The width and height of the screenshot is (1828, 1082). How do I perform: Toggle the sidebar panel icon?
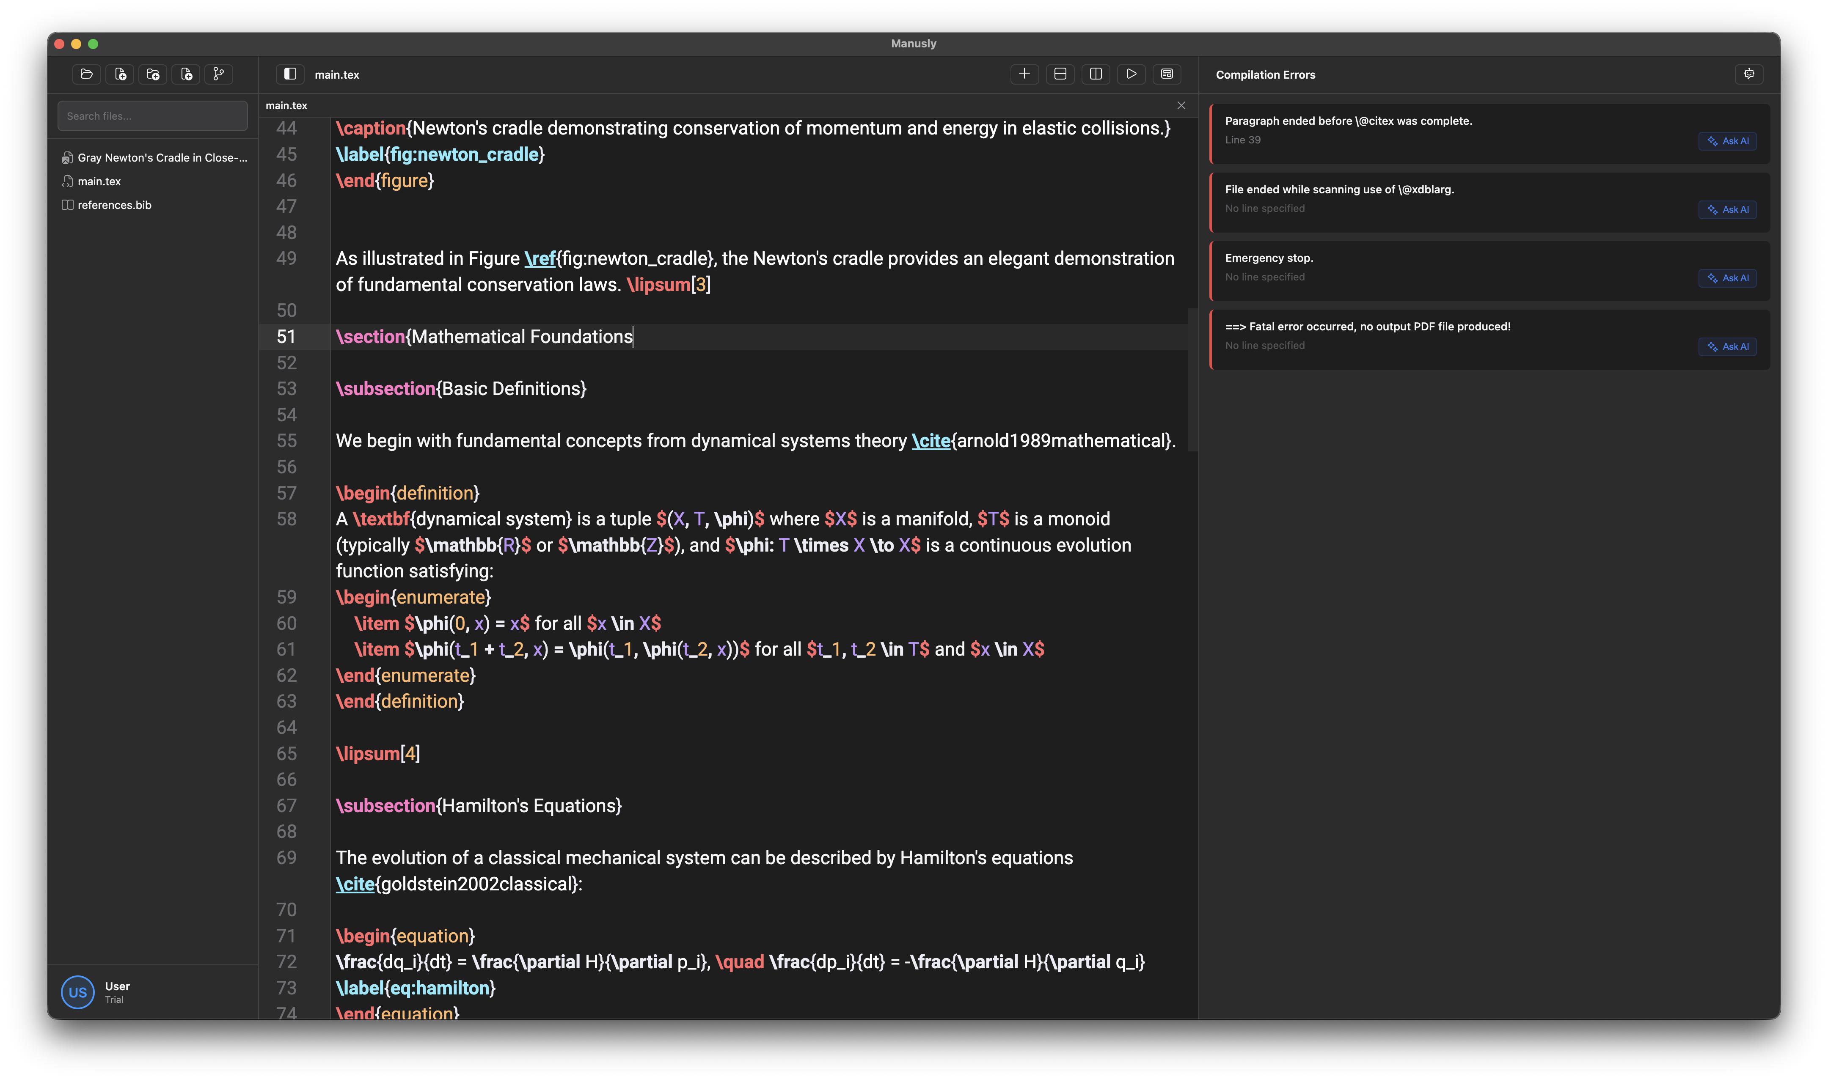click(x=290, y=74)
